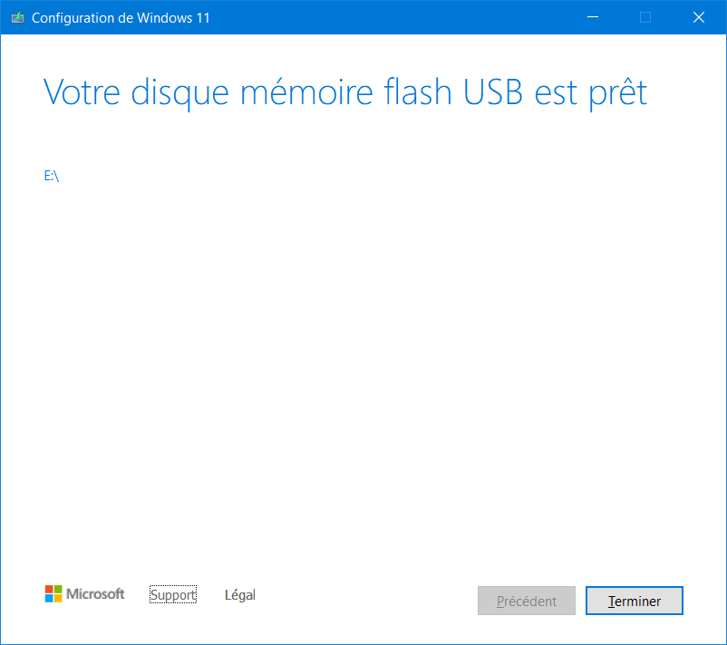Screen dimensions: 727x645
Task: Click the "Votre disque mémoire flash USB est prêt" heading
Action: tap(345, 92)
